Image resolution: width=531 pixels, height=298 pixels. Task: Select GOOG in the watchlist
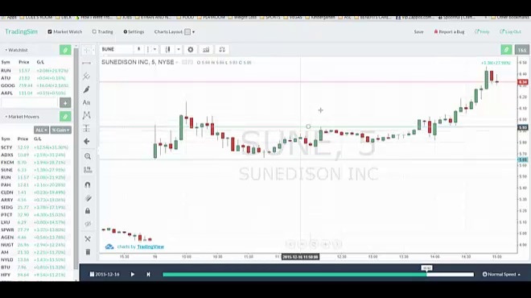[x=36, y=85]
